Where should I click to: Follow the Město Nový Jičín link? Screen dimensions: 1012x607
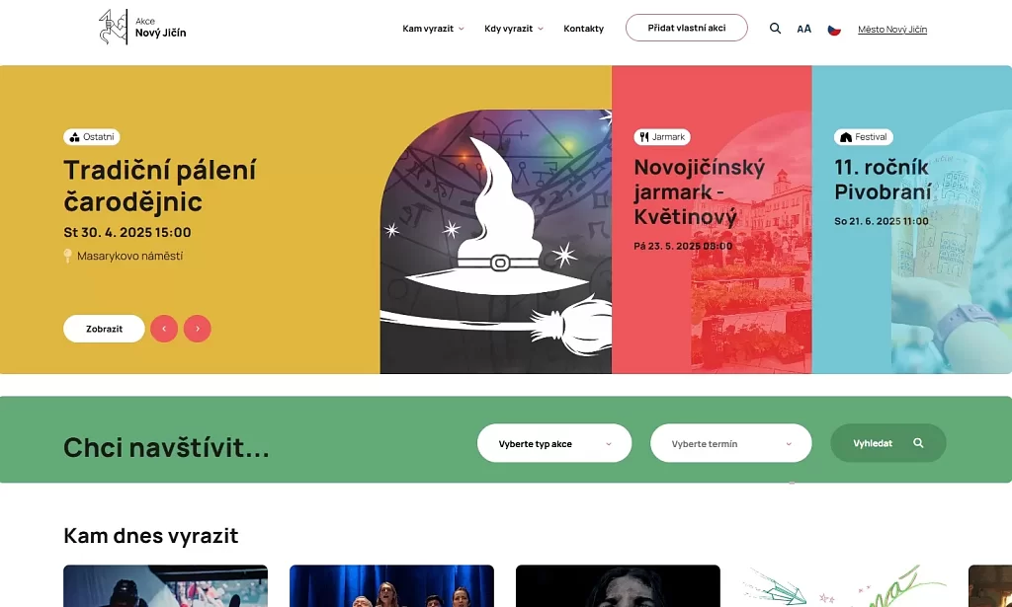coord(892,29)
